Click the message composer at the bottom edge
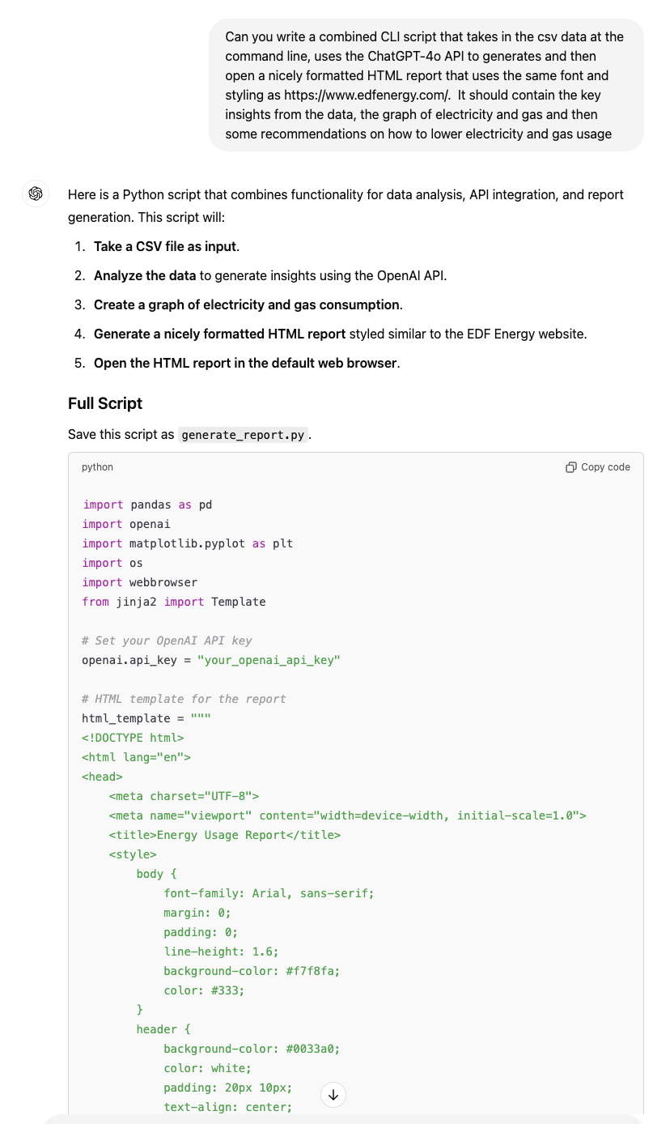 (343, 1119)
